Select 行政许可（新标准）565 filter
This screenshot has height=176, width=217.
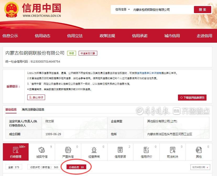[x=44, y=167]
